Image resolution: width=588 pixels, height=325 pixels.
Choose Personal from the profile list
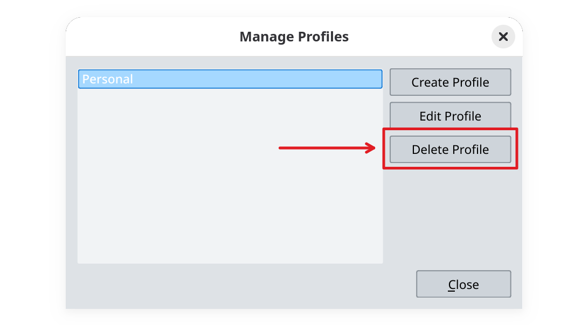click(x=230, y=79)
